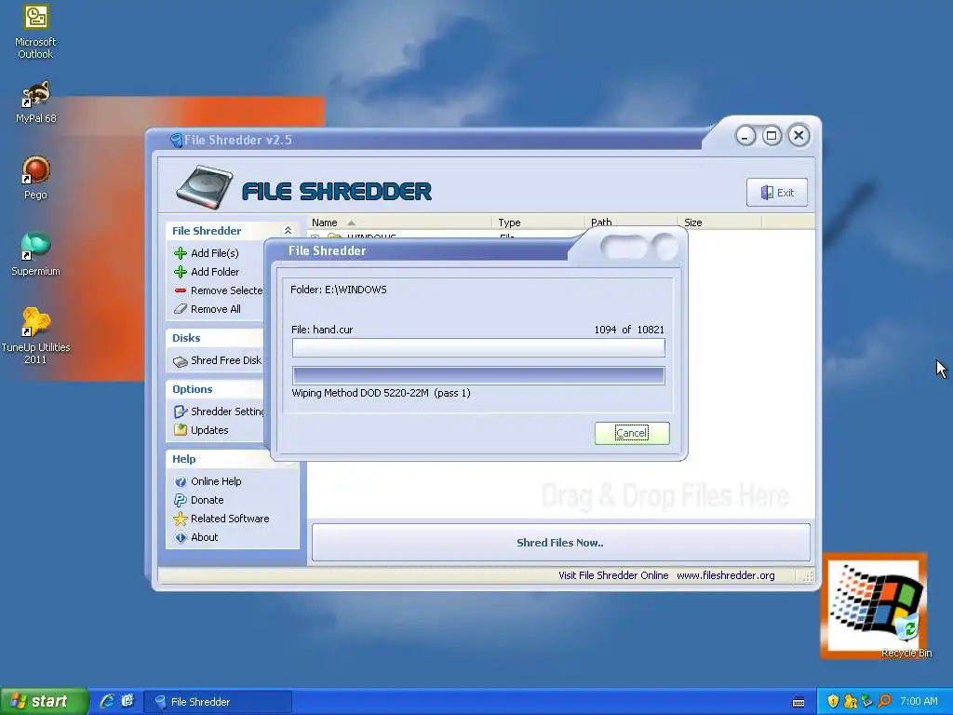Screen dimensions: 953x715
Task: Open Related Software item
Action: (221, 519)
